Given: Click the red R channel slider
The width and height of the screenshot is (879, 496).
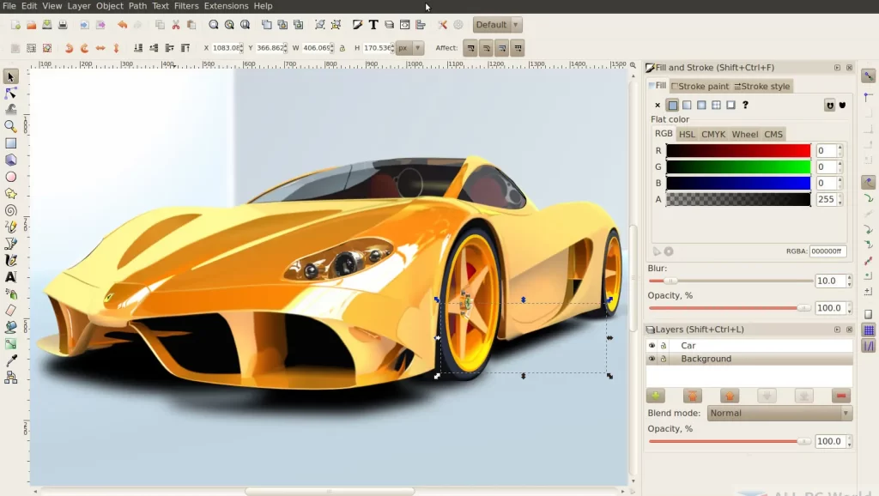Looking at the screenshot, I should pyautogui.click(x=738, y=151).
